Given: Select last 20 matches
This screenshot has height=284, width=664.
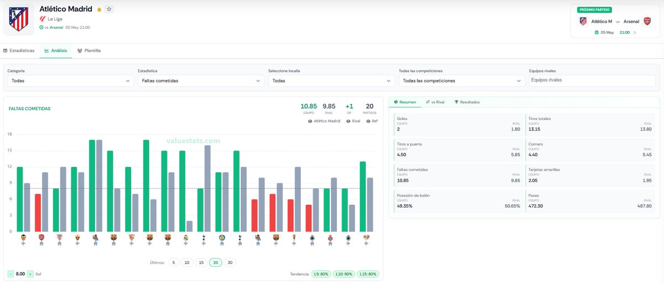Looking at the screenshot, I should [x=216, y=263].
